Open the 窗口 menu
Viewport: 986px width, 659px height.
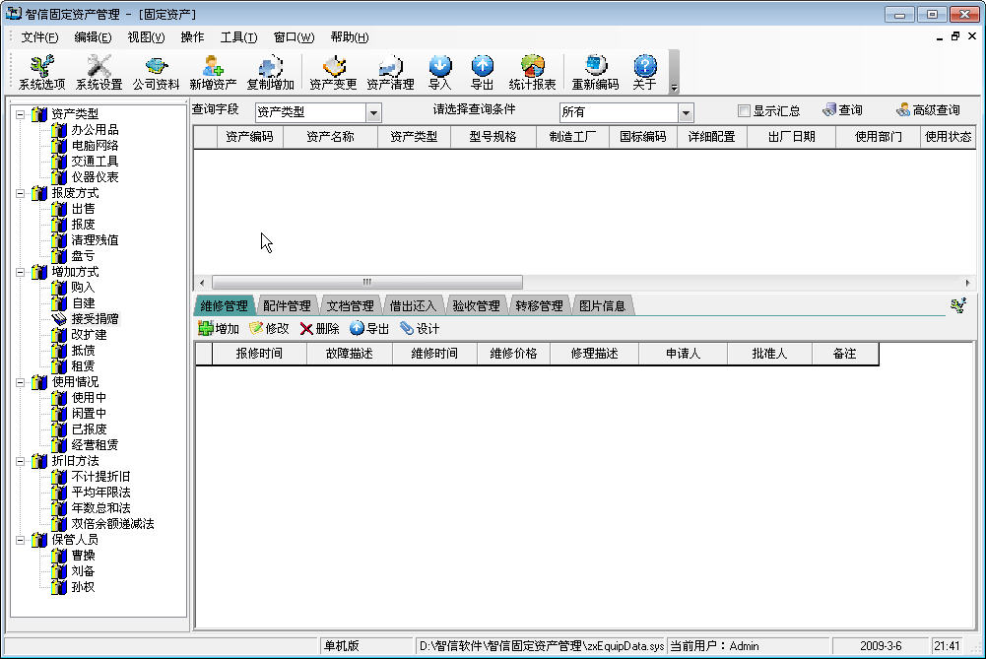click(x=294, y=37)
